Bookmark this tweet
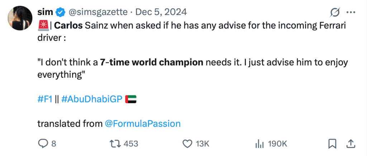Image resolution: width=367 pixels, height=156 pixels. pyautogui.click(x=332, y=144)
